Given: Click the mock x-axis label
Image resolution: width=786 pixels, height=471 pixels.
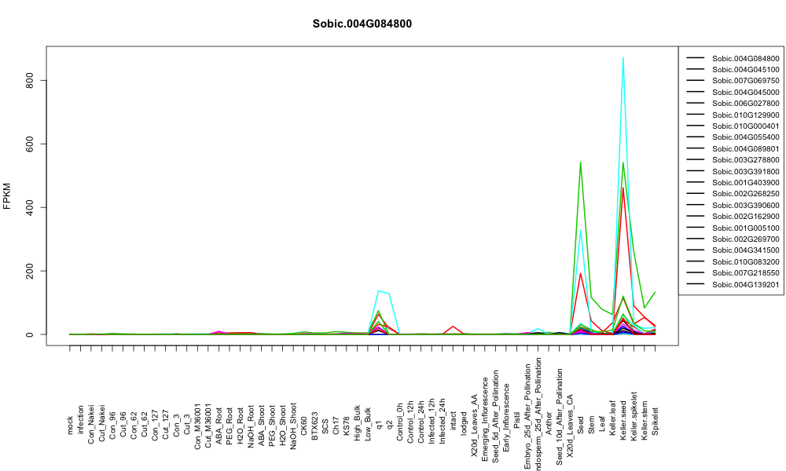Looking at the screenshot, I should pyautogui.click(x=70, y=425).
